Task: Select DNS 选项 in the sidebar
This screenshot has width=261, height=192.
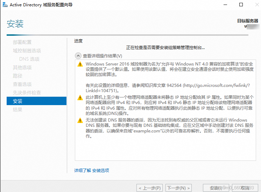Action: 29,59
